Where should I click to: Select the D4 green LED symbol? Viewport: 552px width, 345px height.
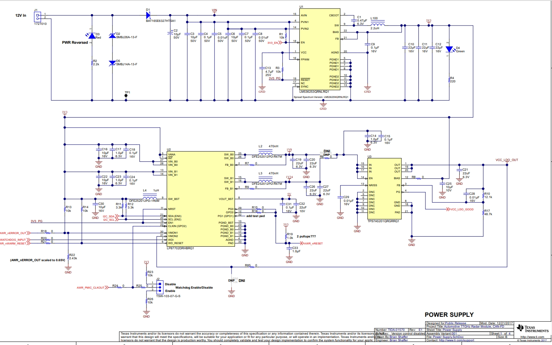449,49
